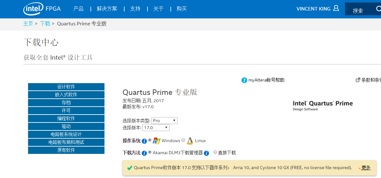Click the VINCENT KING account name
Viewport: 381px width, 178px height.
(313, 9)
